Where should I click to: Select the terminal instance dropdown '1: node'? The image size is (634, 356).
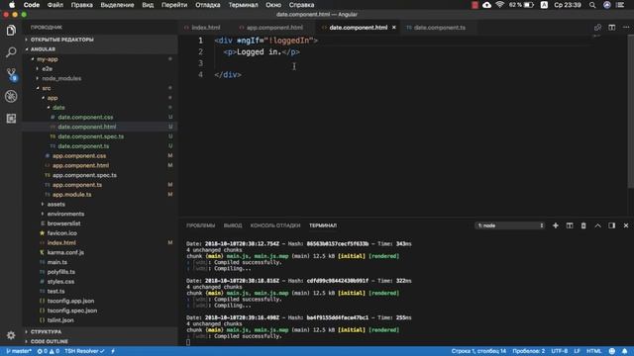pos(510,225)
